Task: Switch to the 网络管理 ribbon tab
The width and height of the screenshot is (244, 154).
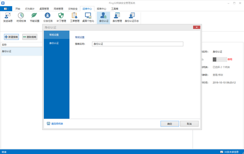Action: pyautogui.click(x=59, y=9)
